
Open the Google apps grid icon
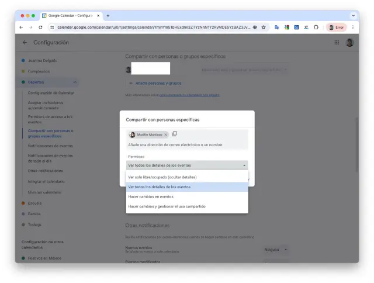pos(337,43)
